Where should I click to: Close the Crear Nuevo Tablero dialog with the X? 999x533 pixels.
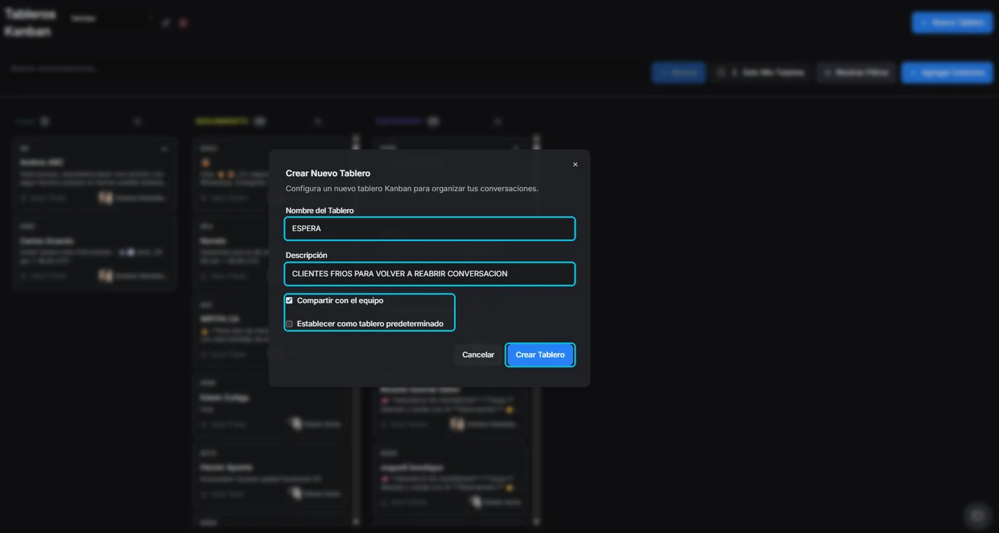point(575,165)
